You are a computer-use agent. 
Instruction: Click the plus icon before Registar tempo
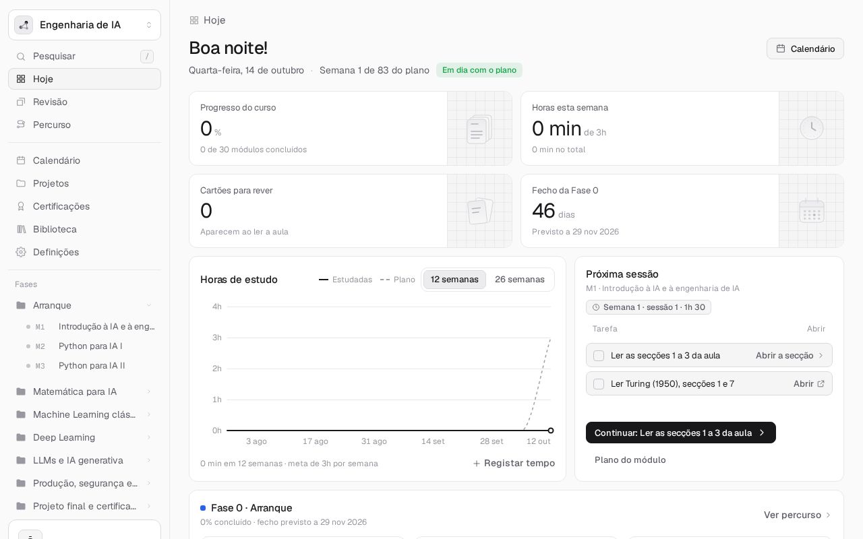coord(477,464)
